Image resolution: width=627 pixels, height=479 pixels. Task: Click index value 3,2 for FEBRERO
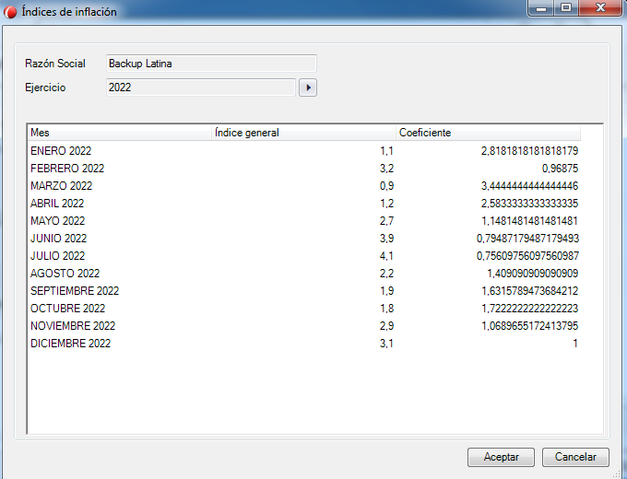tap(386, 169)
